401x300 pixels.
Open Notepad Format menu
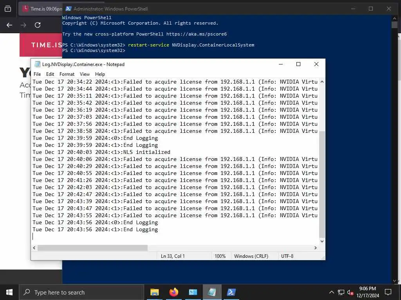(67, 74)
